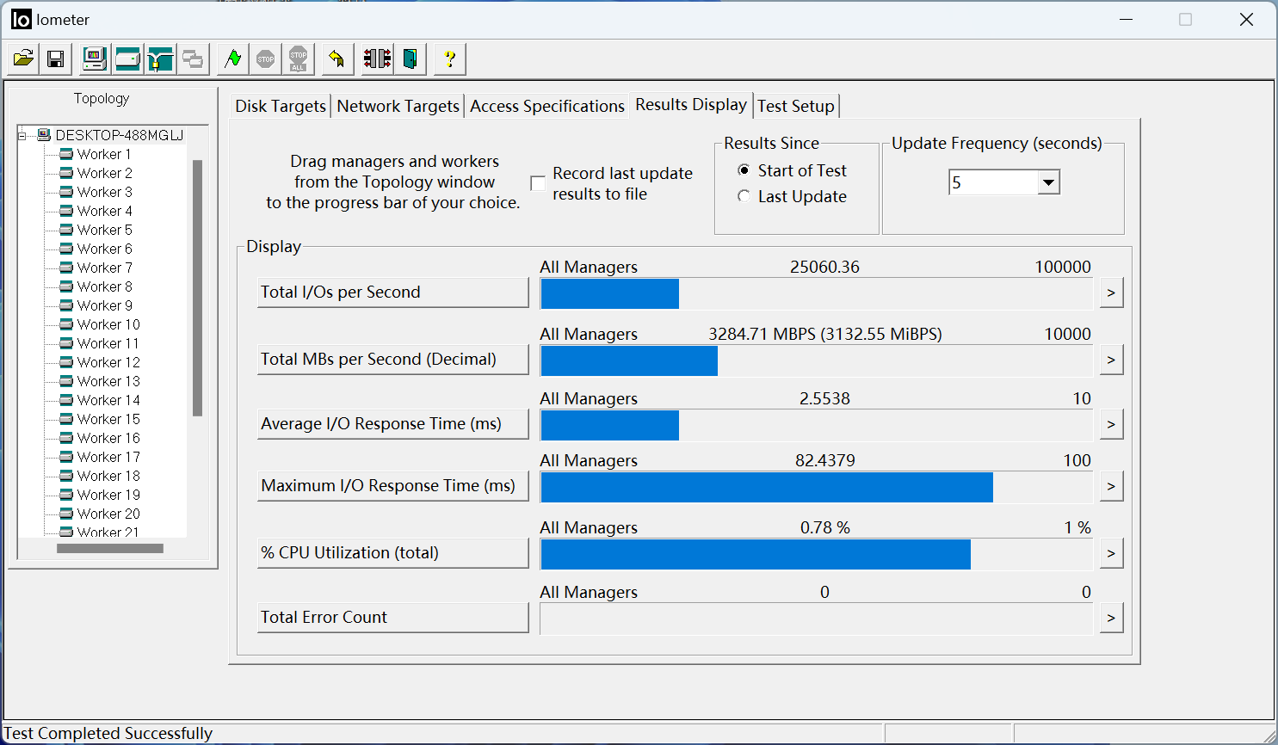The height and width of the screenshot is (745, 1278).
Task: Start a new manager icon
Action: click(94, 58)
